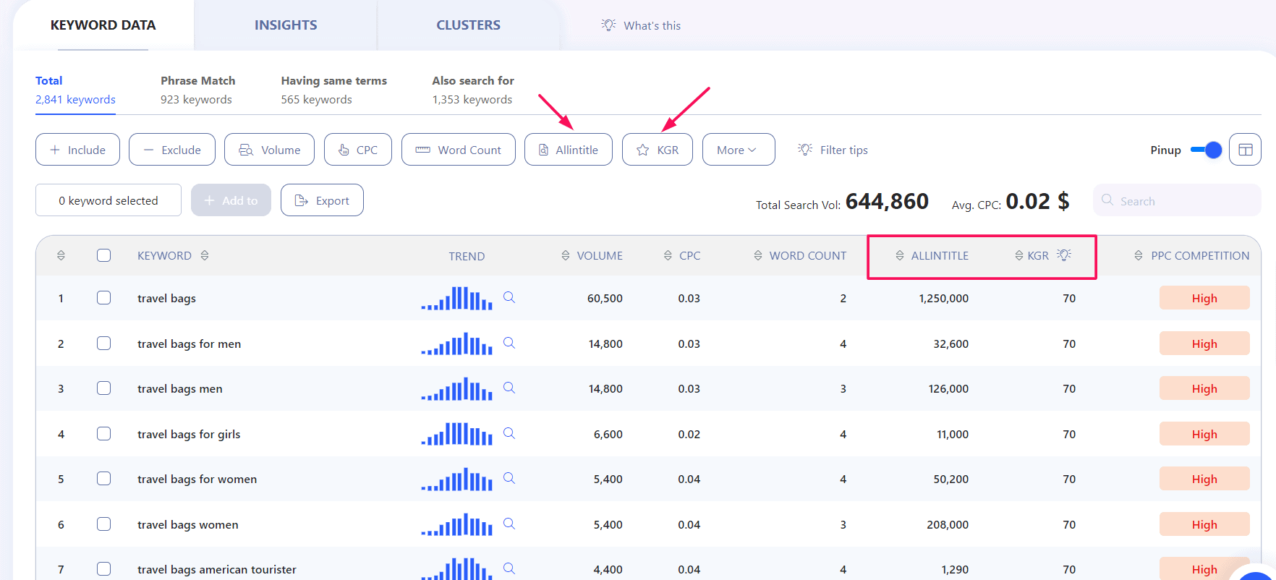Check the select-all keywords checkbox

(x=104, y=255)
